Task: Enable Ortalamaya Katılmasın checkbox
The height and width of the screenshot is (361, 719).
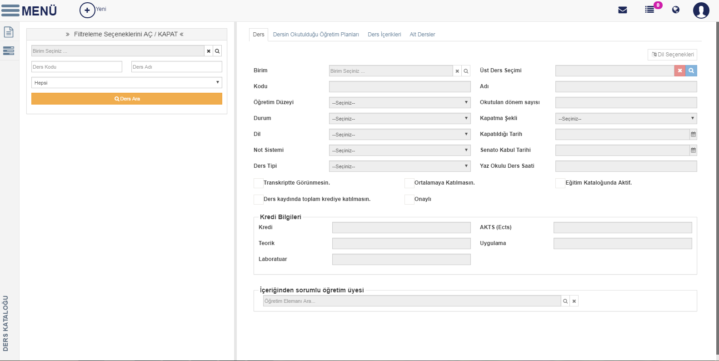Action: coord(409,183)
